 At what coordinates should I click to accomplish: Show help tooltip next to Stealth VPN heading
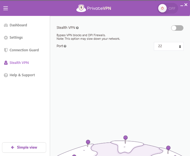[77, 28]
